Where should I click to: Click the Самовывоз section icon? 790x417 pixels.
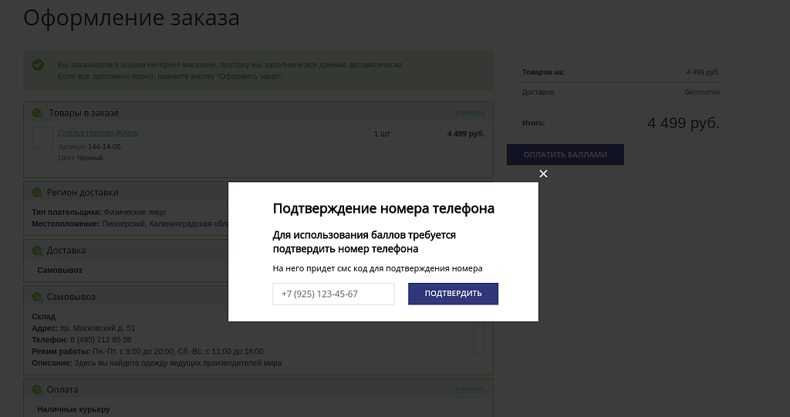click(37, 297)
